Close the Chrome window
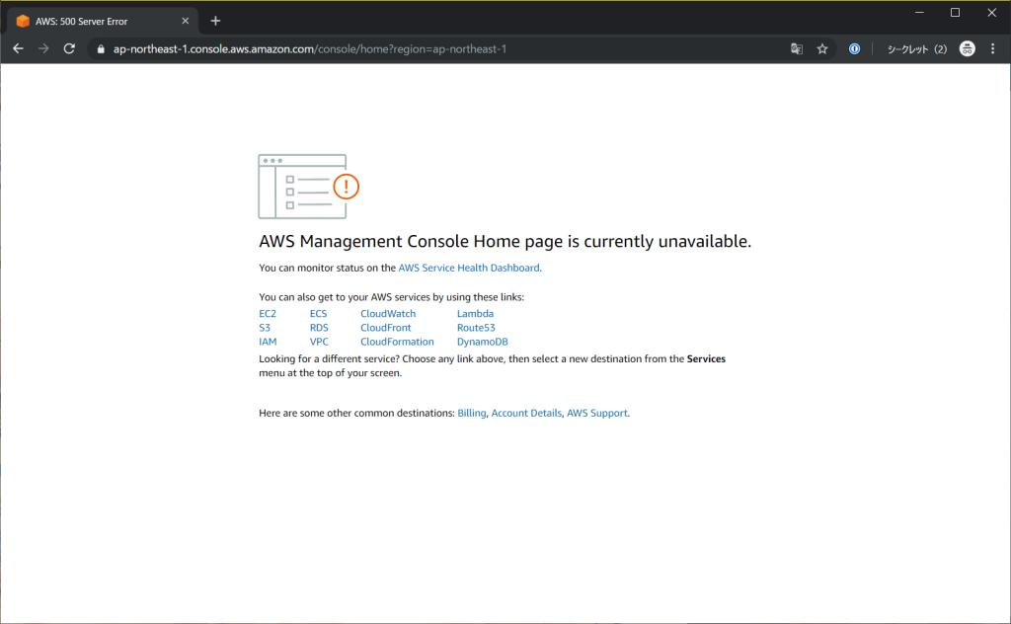The height and width of the screenshot is (624, 1011). 991,12
